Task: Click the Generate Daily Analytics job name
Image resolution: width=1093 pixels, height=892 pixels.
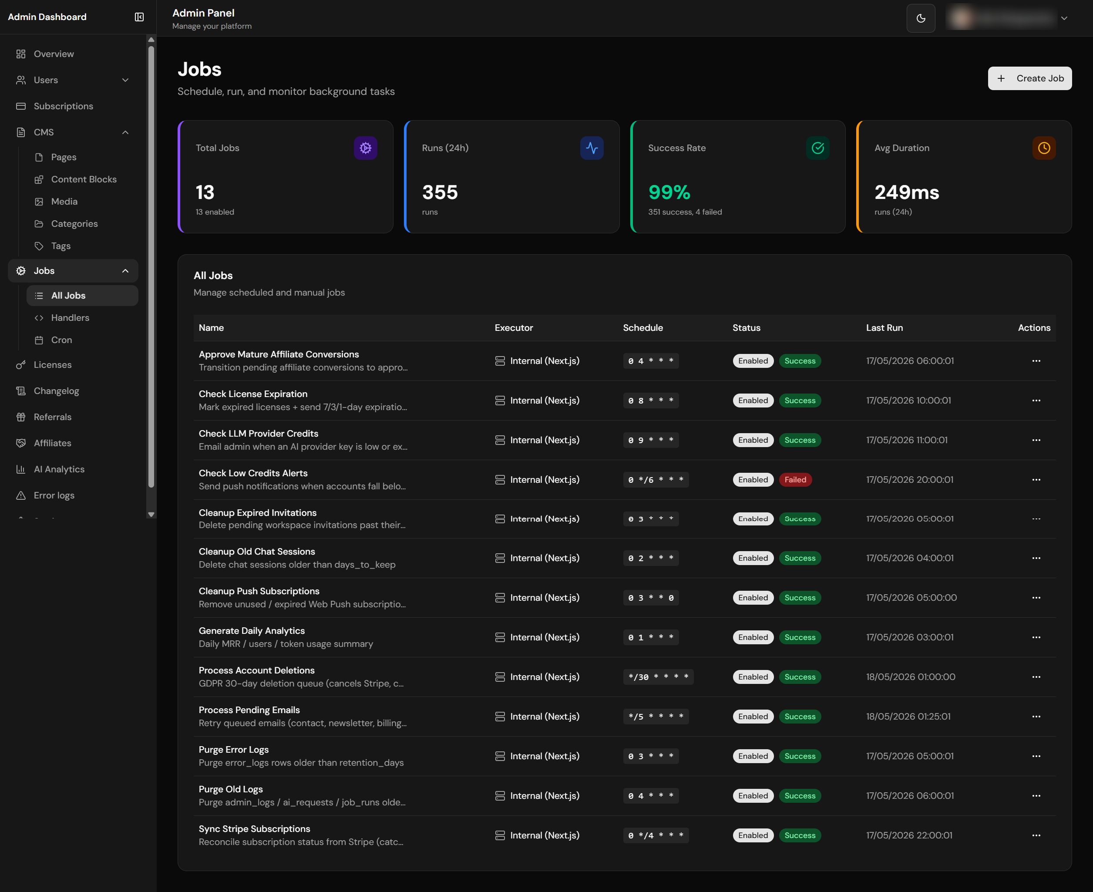Action: 252,630
